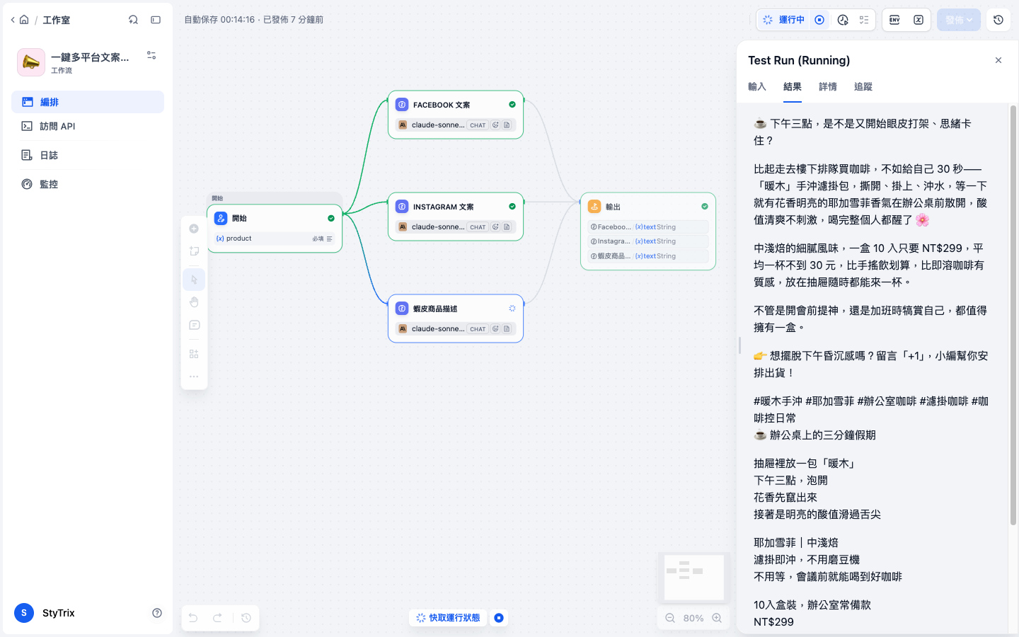The image size is (1019, 637).
Task: Expand the 發佈 publish dropdown
Action: click(x=959, y=20)
